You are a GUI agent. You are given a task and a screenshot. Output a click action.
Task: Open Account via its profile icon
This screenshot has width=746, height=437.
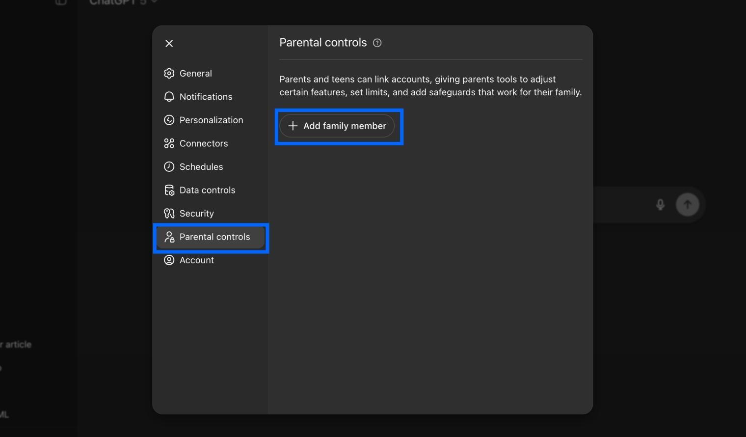tap(169, 260)
